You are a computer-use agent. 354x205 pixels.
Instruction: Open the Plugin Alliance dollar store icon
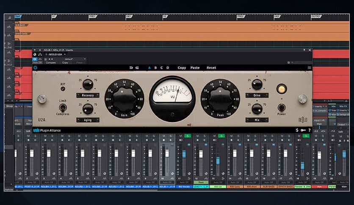pyautogui.click(x=297, y=130)
